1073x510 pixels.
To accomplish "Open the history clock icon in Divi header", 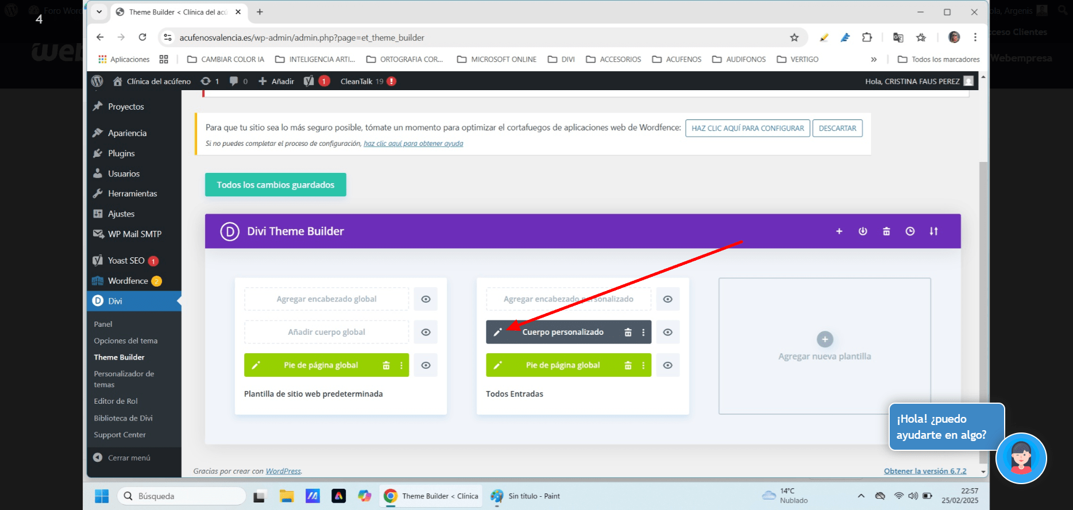I will [910, 231].
